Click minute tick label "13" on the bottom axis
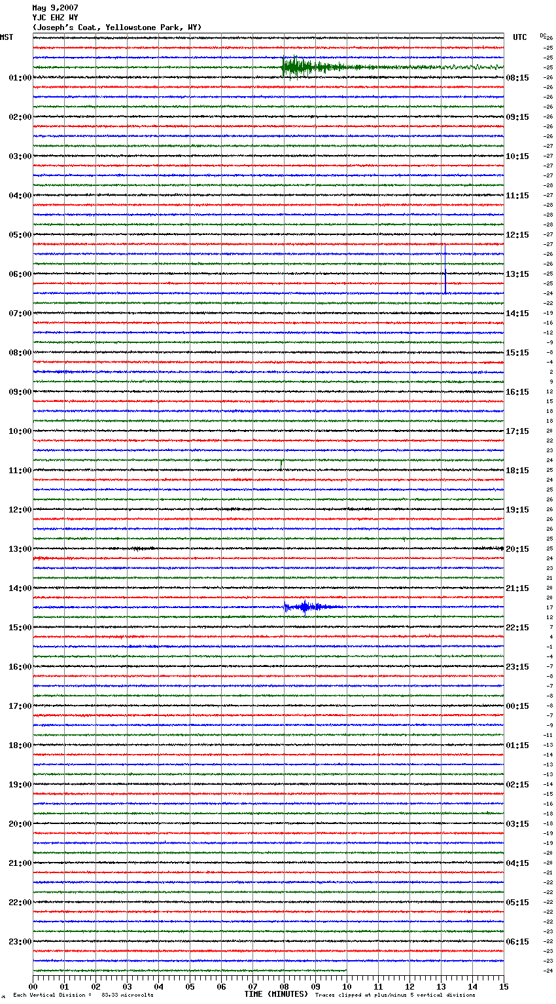The height and width of the screenshot is (1004, 556). pos(441,986)
